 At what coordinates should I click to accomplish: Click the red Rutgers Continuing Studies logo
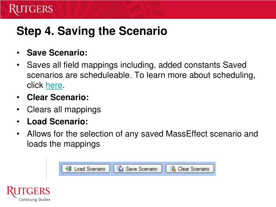point(28,194)
